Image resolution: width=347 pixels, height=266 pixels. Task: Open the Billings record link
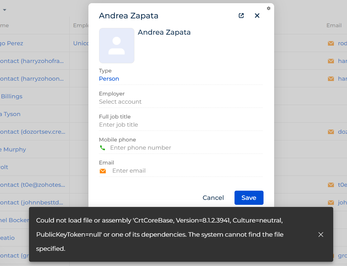tap(12, 96)
